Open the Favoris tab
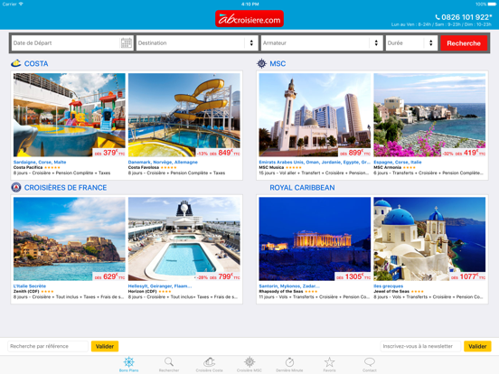Screen dimensions: 499x374 [x=329, y=364]
